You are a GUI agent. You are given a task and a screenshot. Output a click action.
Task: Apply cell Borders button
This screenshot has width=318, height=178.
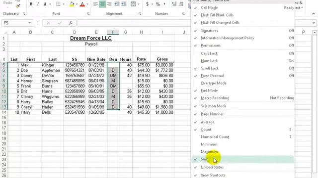pos(58,4)
